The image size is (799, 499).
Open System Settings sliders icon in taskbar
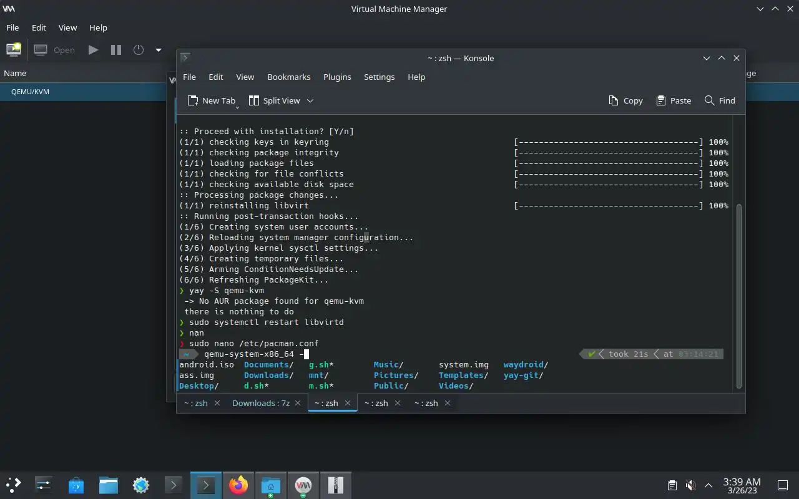coord(44,484)
